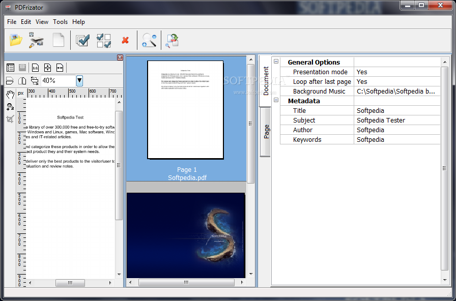Select the Background Music property label
Viewport: 456px width, 301px height.
[319, 91]
